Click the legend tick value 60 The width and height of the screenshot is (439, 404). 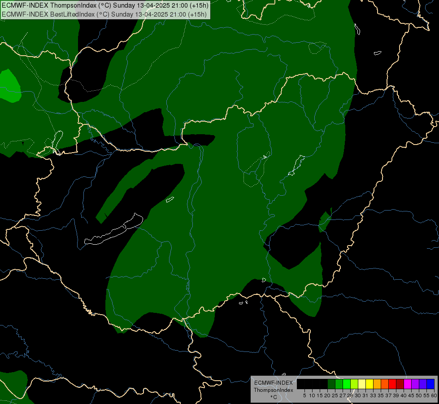(x=434, y=395)
